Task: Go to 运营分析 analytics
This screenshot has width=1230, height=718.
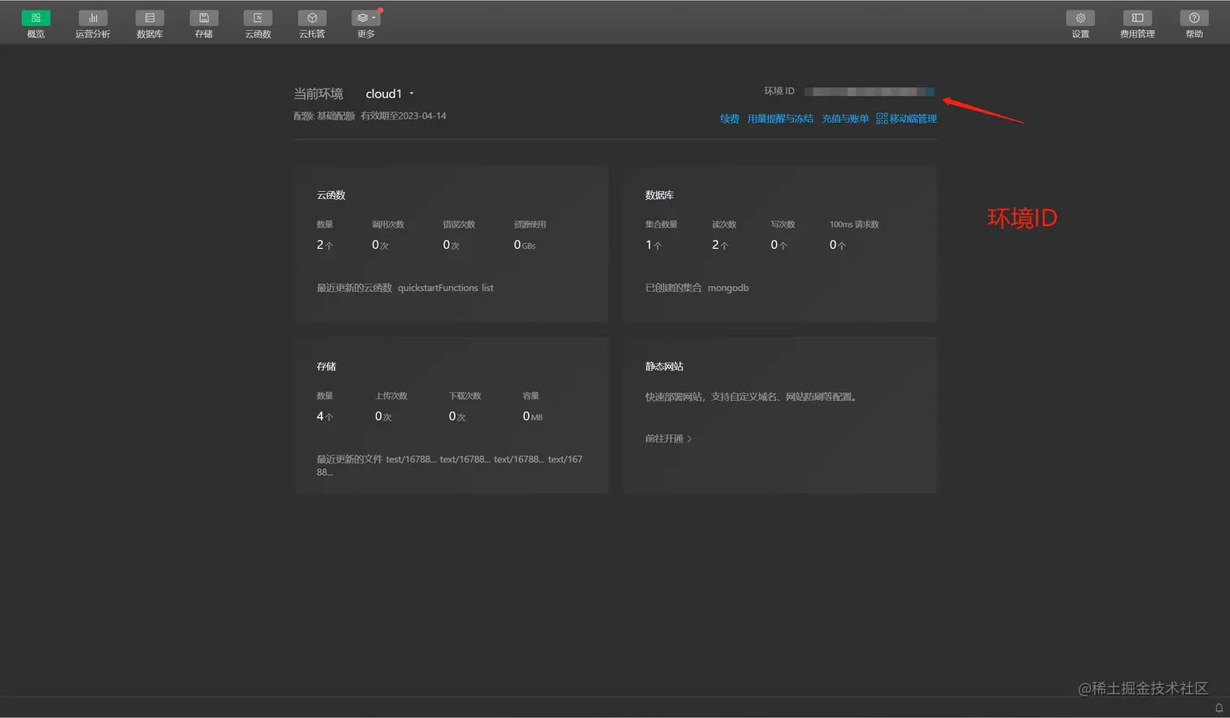Action: coord(93,24)
